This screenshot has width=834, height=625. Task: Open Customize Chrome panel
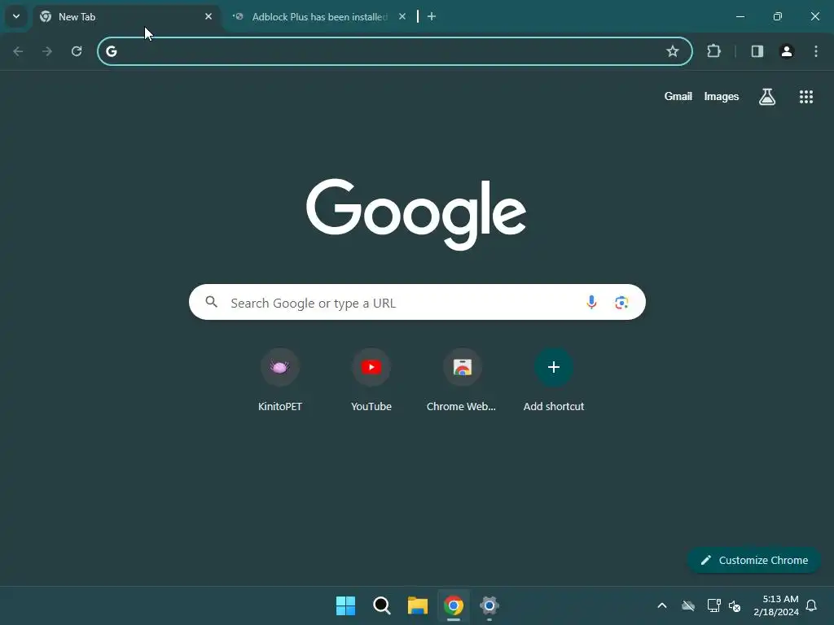point(753,560)
